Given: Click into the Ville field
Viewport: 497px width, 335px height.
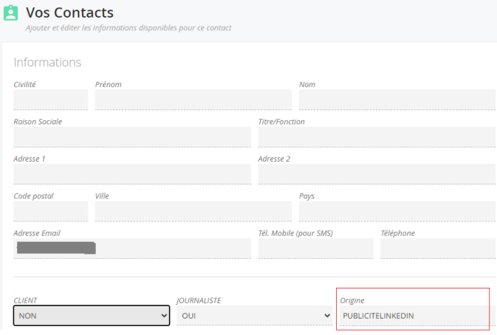Looking at the screenshot, I should tap(193, 211).
